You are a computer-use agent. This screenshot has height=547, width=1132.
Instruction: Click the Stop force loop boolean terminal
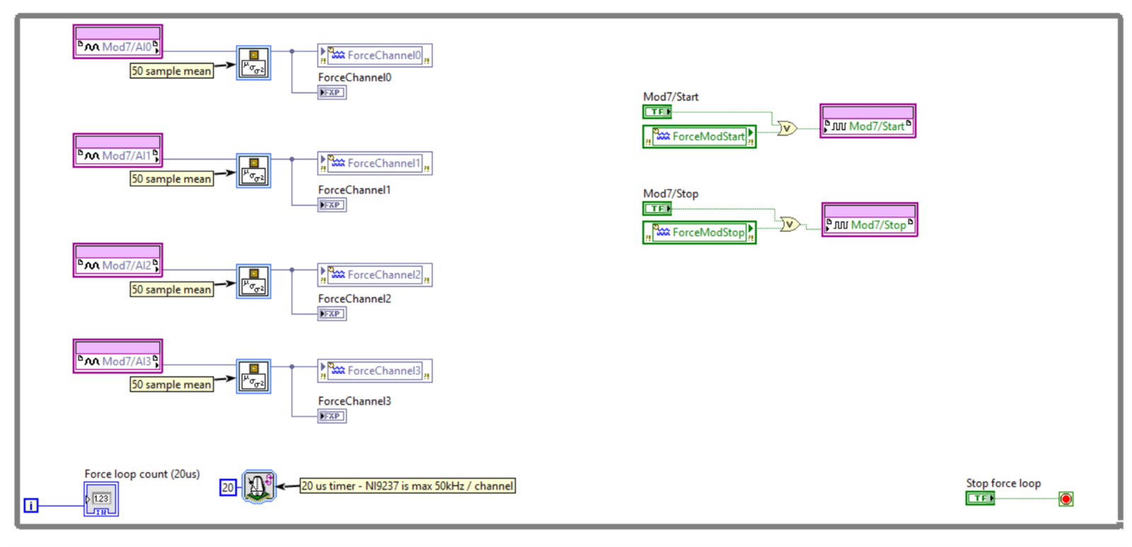(x=980, y=498)
